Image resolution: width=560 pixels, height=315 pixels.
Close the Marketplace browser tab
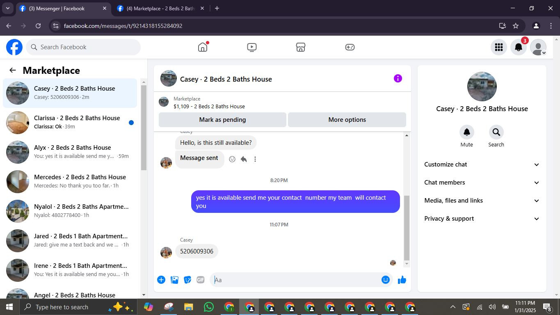tap(202, 8)
